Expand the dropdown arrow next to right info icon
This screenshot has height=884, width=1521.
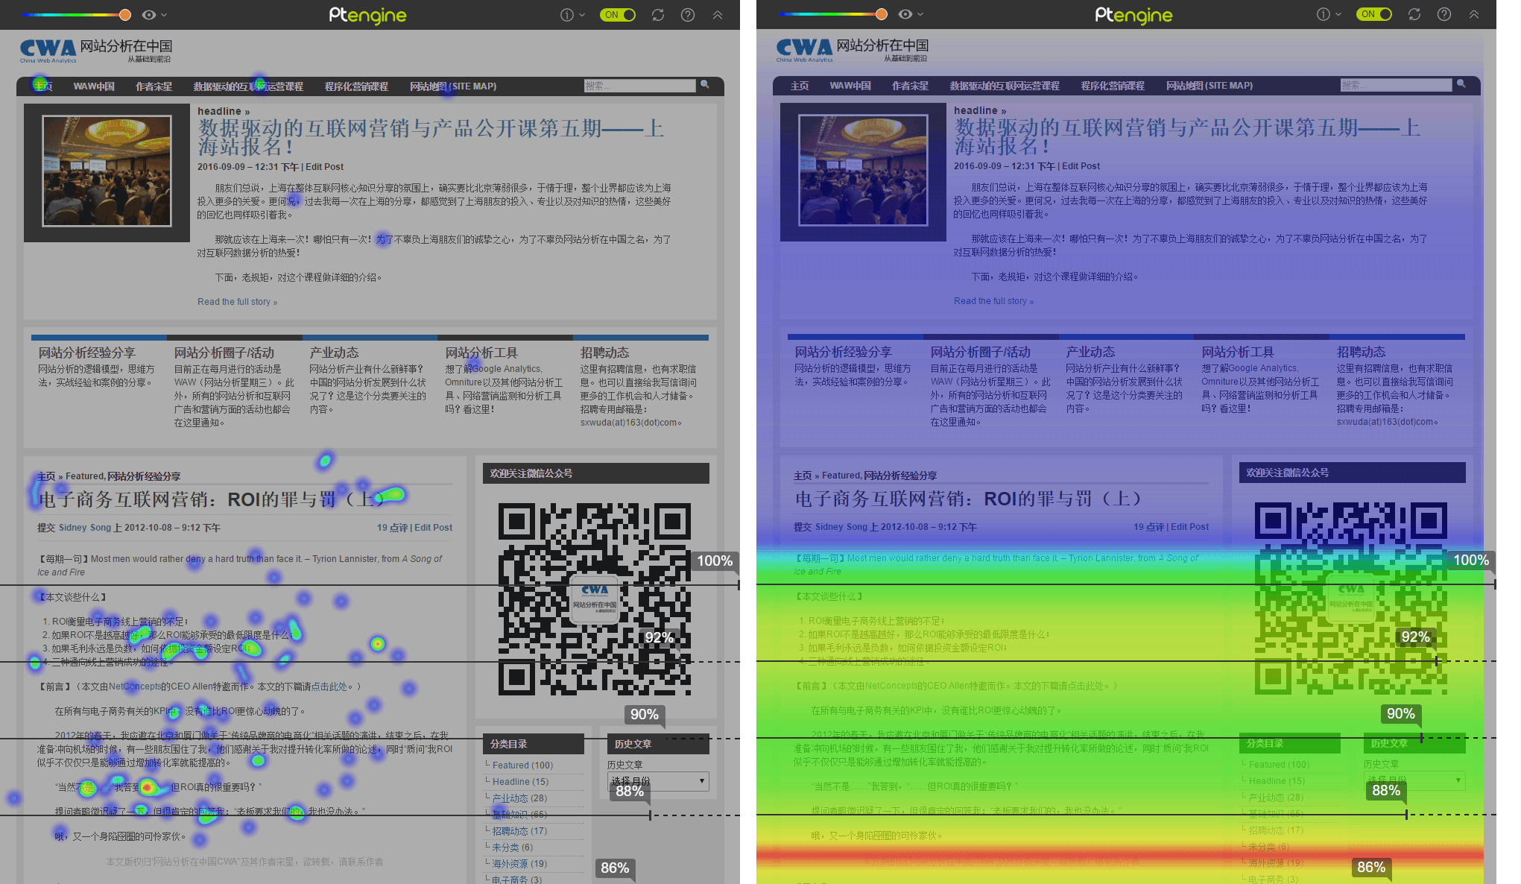[1338, 14]
